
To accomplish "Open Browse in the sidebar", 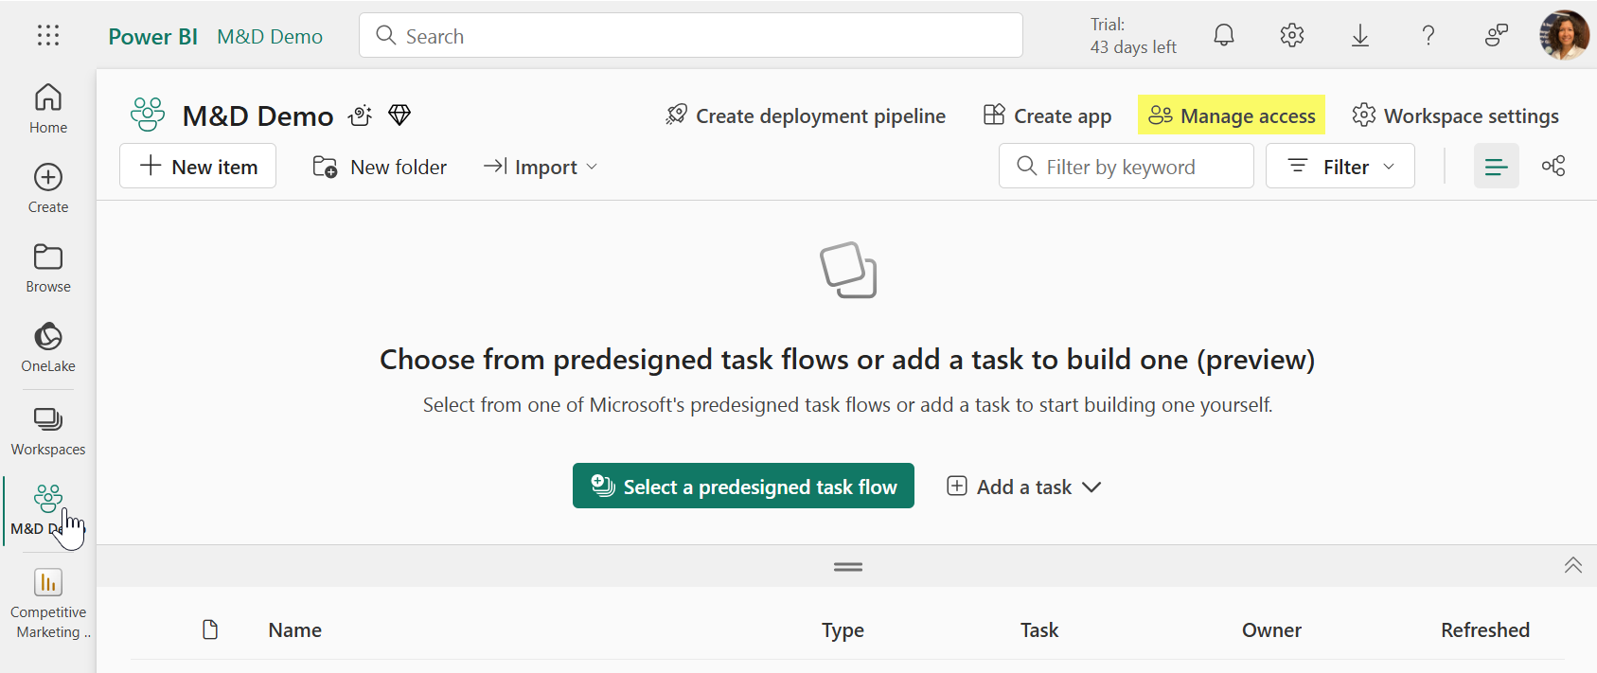I will 48,268.
